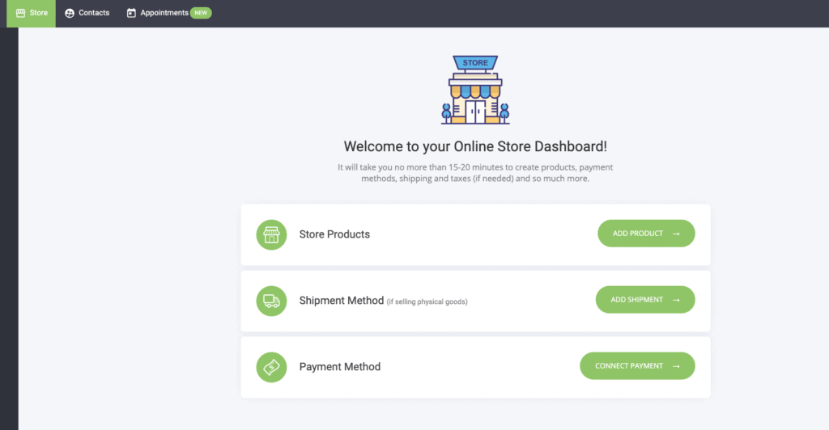Click the green NEW badge
829x430 pixels.
(201, 13)
